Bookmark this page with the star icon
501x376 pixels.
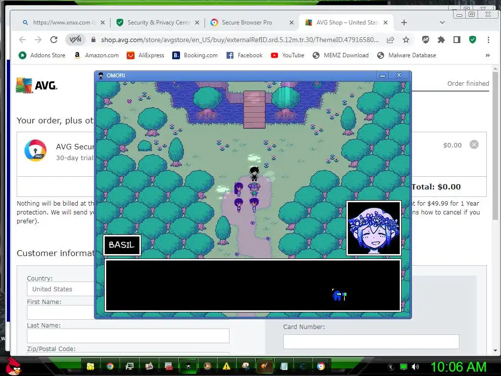(x=406, y=40)
